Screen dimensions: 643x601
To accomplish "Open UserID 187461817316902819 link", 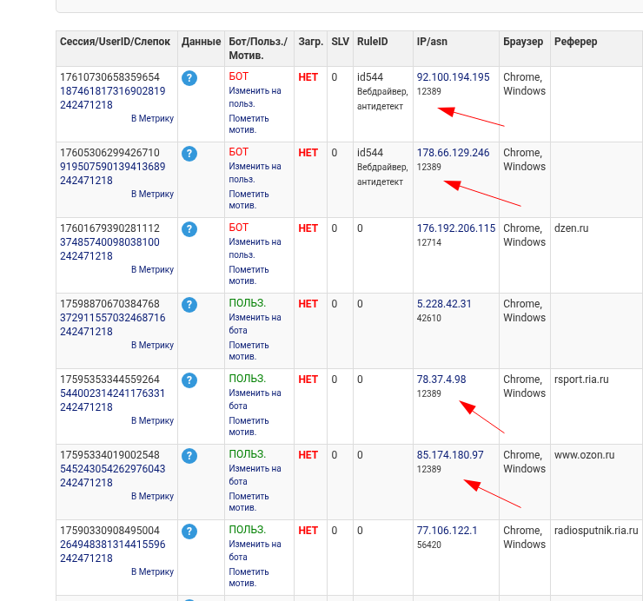I will point(112,91).
